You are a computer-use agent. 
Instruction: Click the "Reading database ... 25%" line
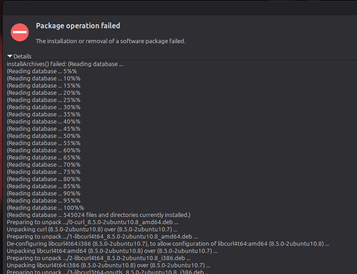(44, 100)
